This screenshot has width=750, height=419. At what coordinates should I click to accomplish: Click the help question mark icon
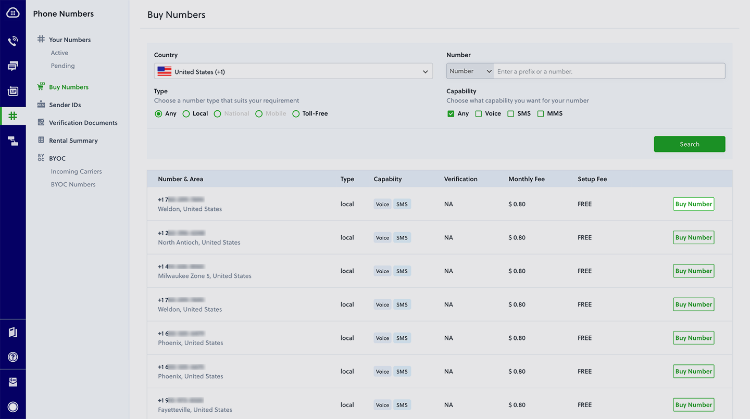coord(13,357)
